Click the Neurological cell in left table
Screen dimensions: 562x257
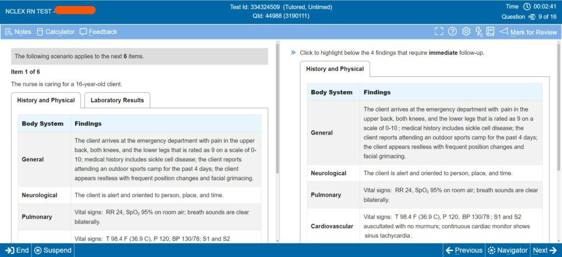point(44,195)
